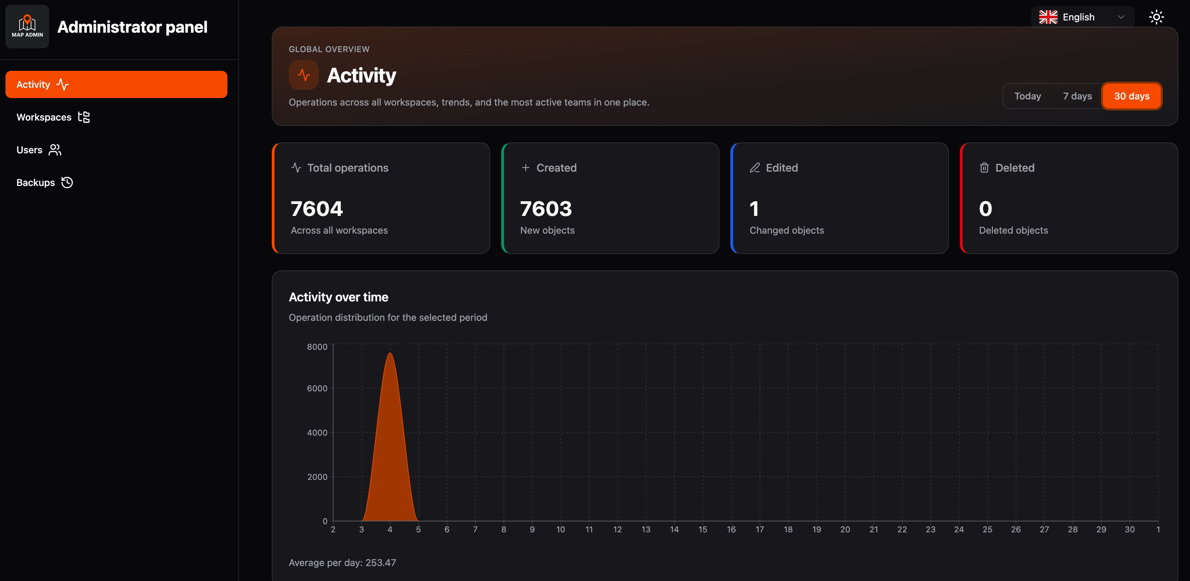Click the "New objects" caption
1190x581 pixels.
pyautogui.click(x=547, y=230)
